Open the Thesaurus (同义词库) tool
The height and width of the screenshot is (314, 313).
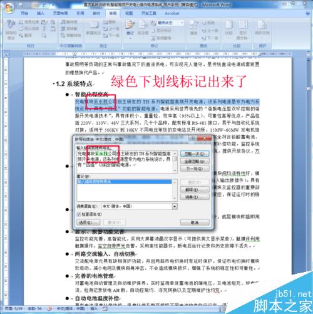tap(29, 29)
